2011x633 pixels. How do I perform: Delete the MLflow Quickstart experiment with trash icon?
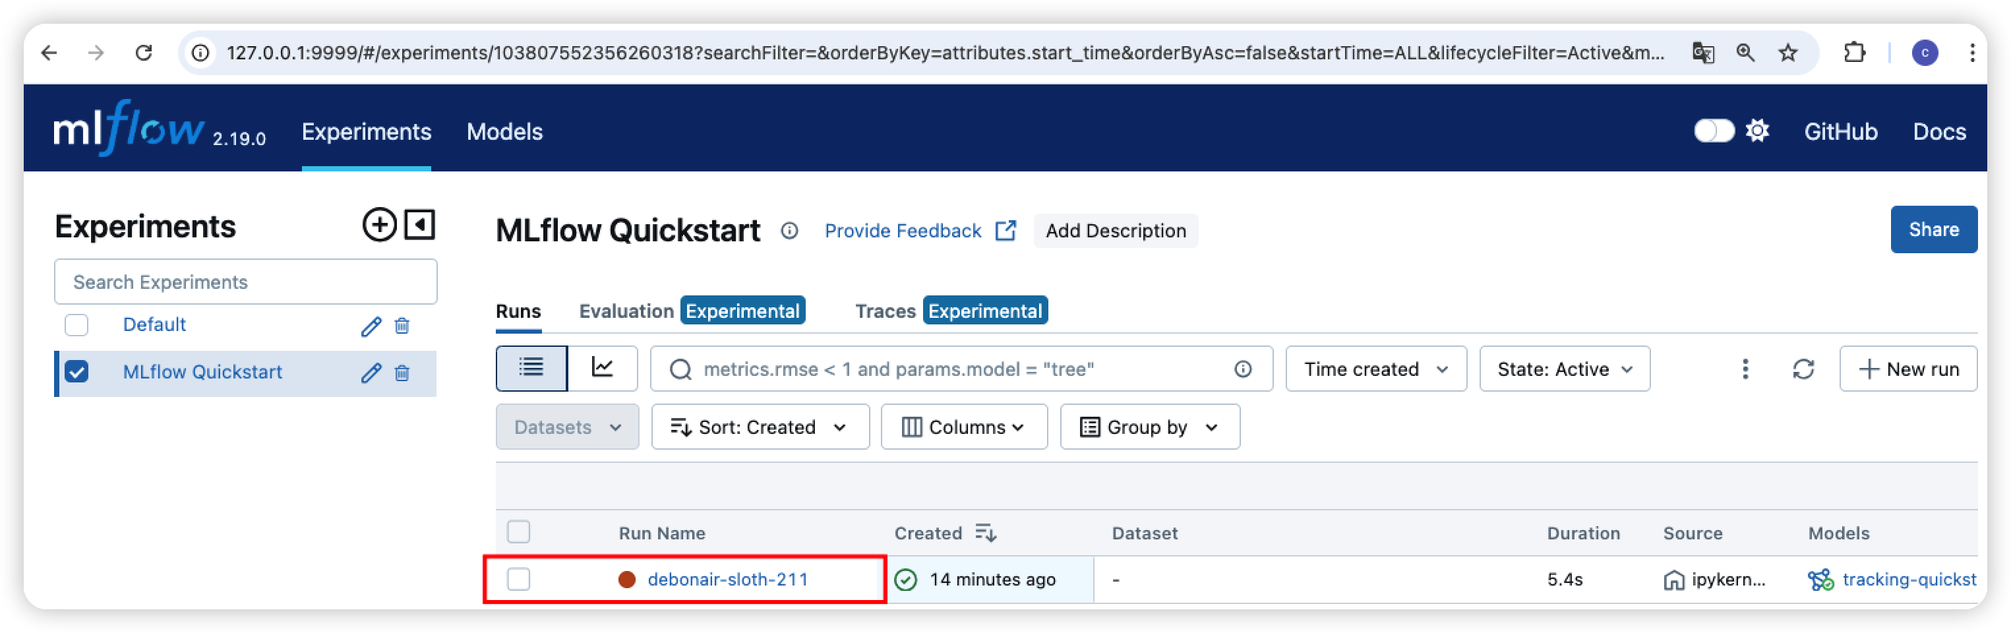point(402,373)
